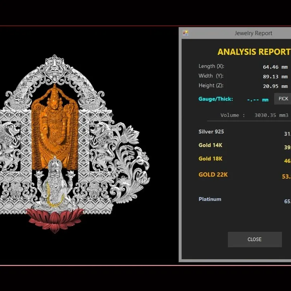The width and height of the screenshot is (291, 291).
Task: Click the PICK button beside Gauge/Thick
Action: 283,99
